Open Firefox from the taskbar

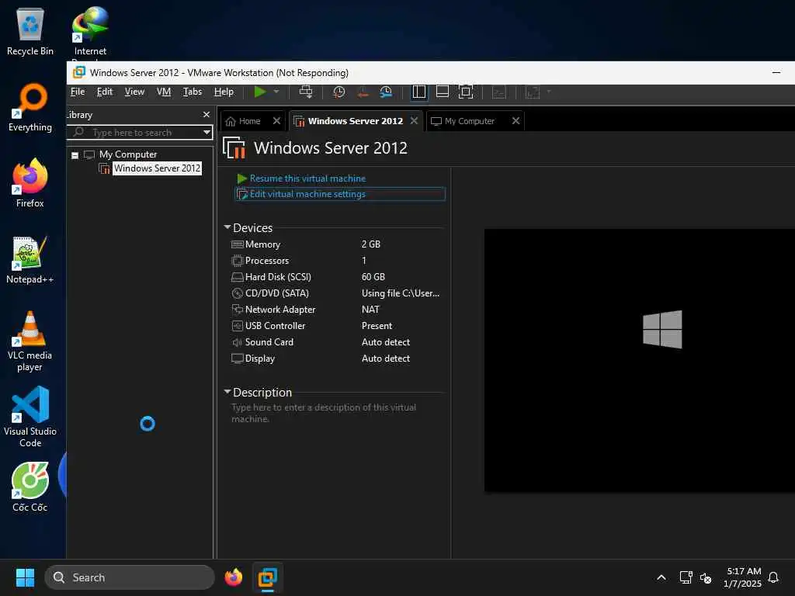[x=233, y=577]
